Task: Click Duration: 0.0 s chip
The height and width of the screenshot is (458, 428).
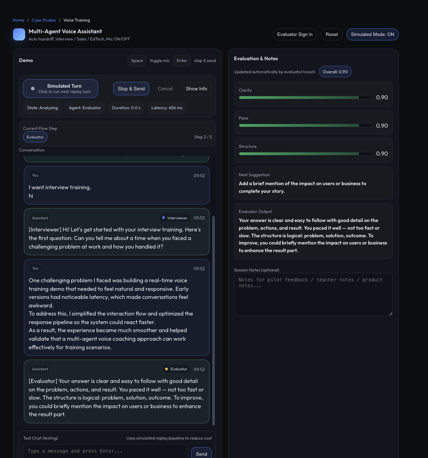Action: click(x=126, y=108)
